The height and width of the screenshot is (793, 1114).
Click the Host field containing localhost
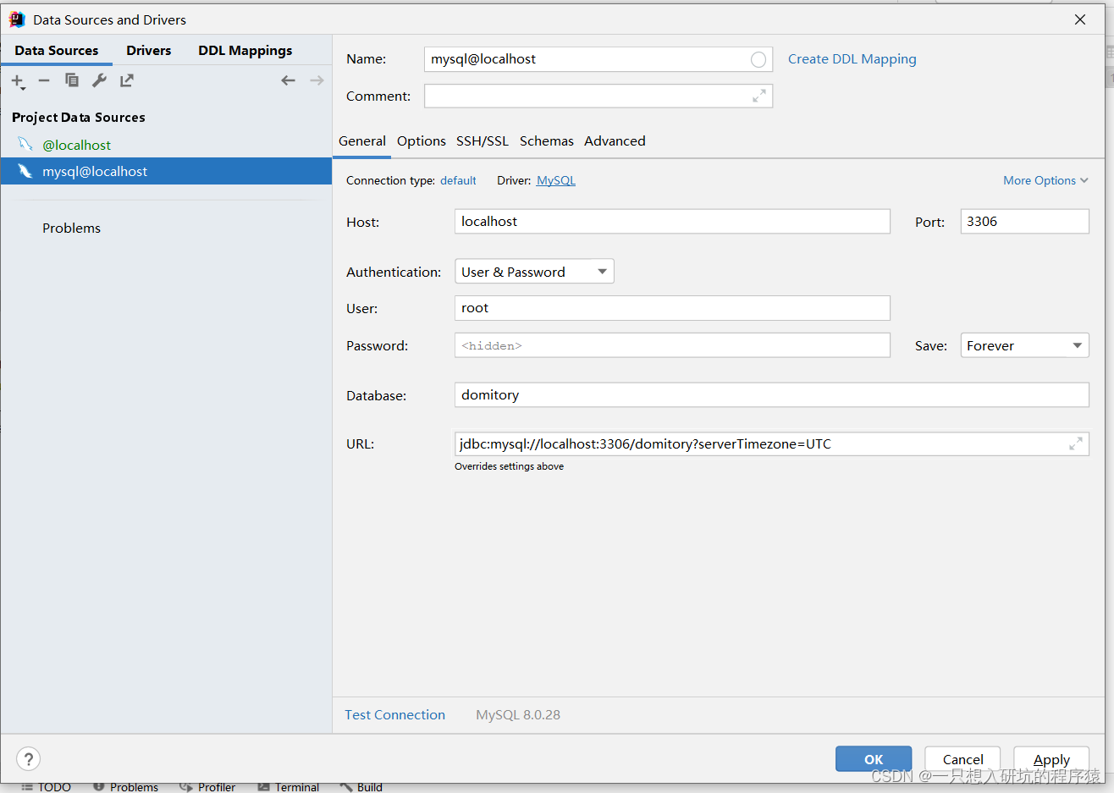point(672,222)
